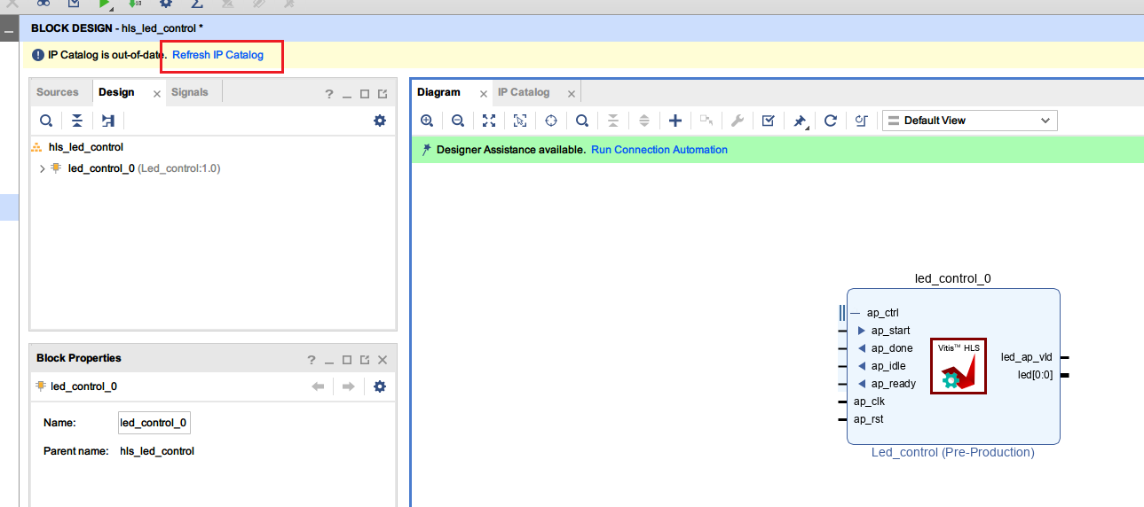Open the Signals tab
This screenshot has height=507, width=1144.
[x=190, y=92]
